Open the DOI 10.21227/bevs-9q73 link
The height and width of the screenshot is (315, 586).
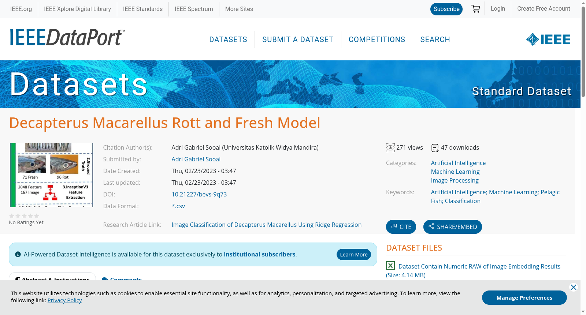tap(199, 194)
